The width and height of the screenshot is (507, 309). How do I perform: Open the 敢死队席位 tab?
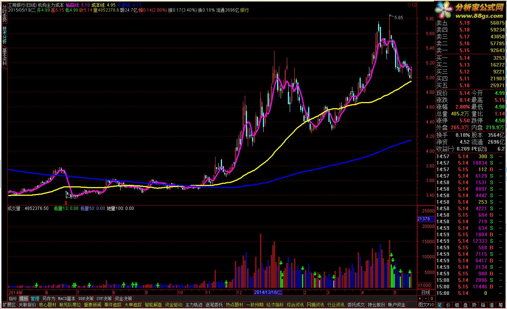pyautogui.click(x=70, y=305)
